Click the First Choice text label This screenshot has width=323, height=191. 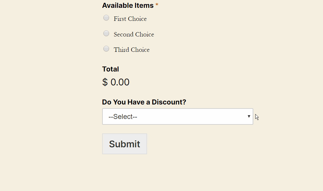click(x=130, y=19)
